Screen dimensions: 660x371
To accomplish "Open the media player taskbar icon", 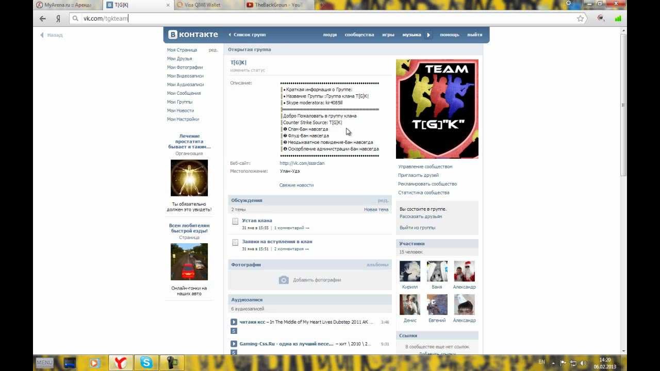I will click(x=94, y=363).
